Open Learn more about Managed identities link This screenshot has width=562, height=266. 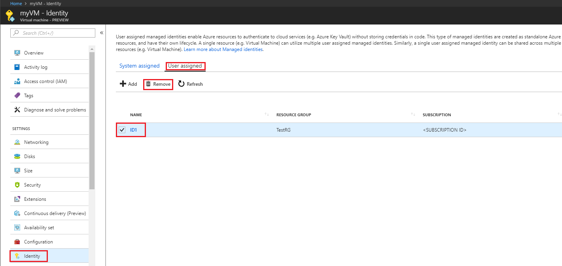pos(223,50)
